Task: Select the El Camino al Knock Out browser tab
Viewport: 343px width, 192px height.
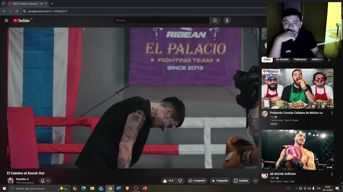Action: [x=28, y=4]
